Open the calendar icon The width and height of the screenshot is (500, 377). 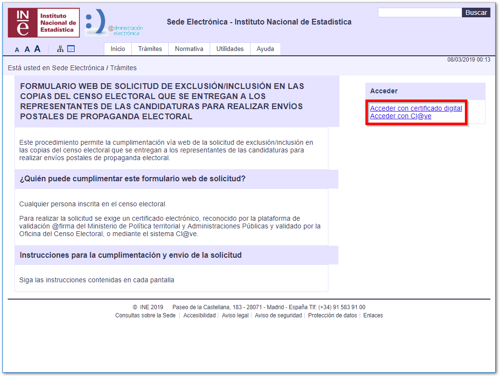point(71,49)
